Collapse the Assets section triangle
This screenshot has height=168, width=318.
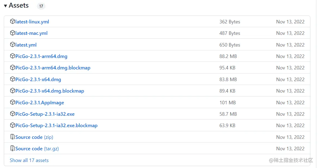pos(5,6)
